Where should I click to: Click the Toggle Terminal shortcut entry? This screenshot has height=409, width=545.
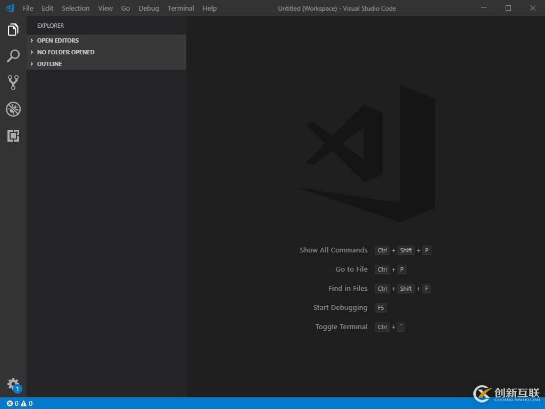[x=341, y=326]
